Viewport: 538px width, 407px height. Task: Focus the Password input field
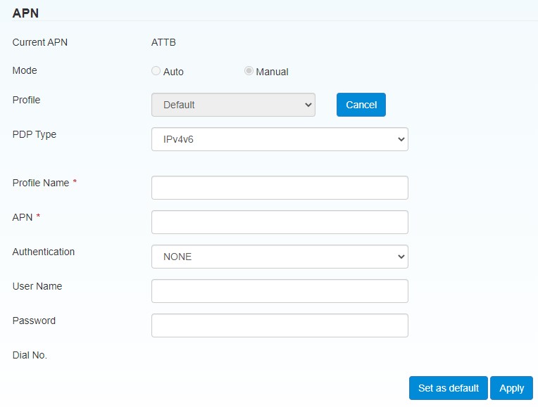coord(280,325)
